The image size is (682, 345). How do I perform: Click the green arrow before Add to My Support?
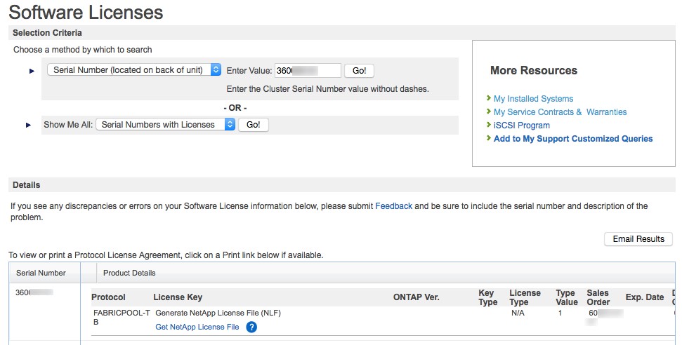(x=489, y=139)
